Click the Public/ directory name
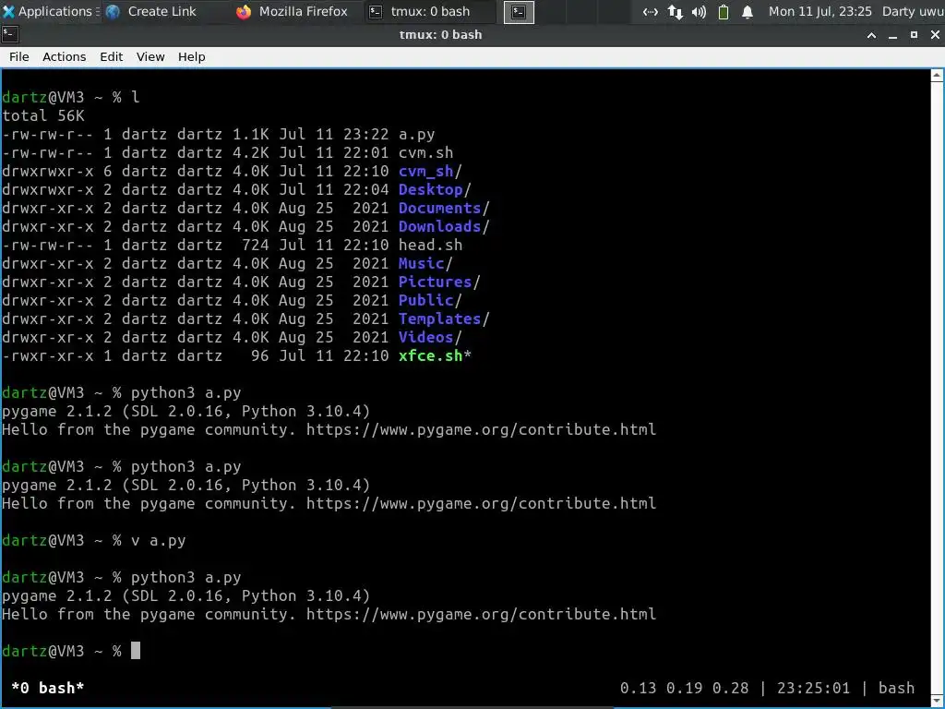Screen dimensions: 945x709 430,300
